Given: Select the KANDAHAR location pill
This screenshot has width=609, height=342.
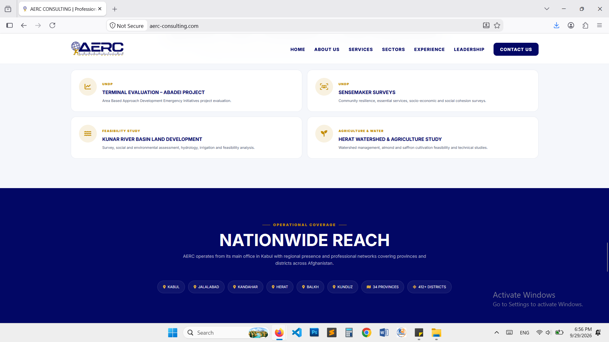Looking at the screenshot, I should (x=245, y=287).
